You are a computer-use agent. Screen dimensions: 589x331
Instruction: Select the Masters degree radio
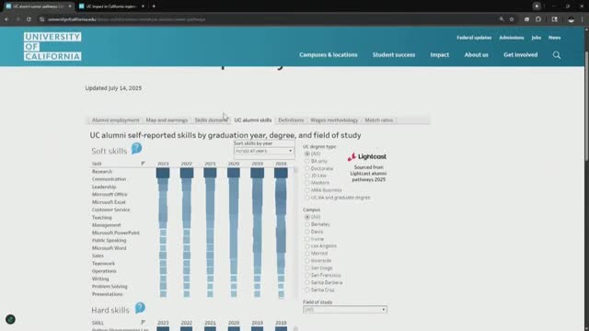click(x=307, y=183)
